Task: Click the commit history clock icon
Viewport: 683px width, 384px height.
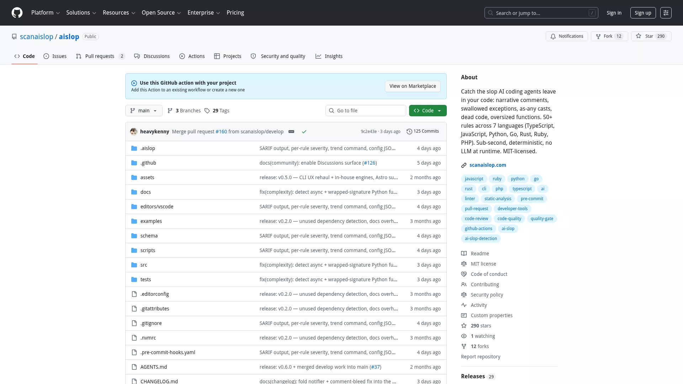Action: [409, 132]
